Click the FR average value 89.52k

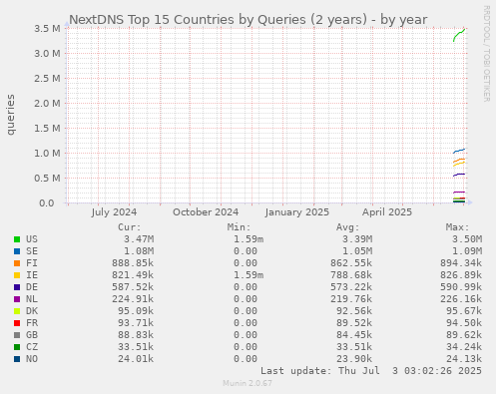click(354, 323)
